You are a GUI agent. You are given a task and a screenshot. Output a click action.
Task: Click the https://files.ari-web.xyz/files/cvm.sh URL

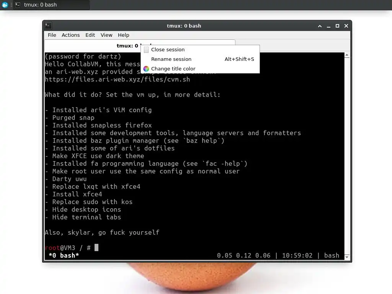tap(117, 80)
